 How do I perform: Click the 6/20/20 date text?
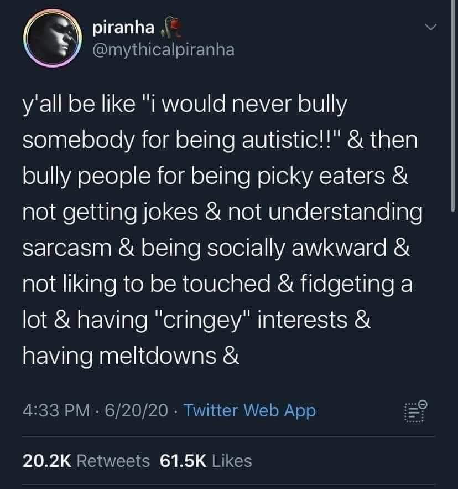[134, 411]
